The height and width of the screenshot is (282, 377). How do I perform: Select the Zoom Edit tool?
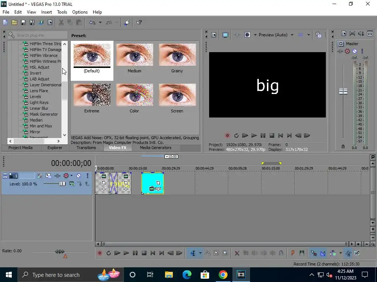(x=225, y=253)
